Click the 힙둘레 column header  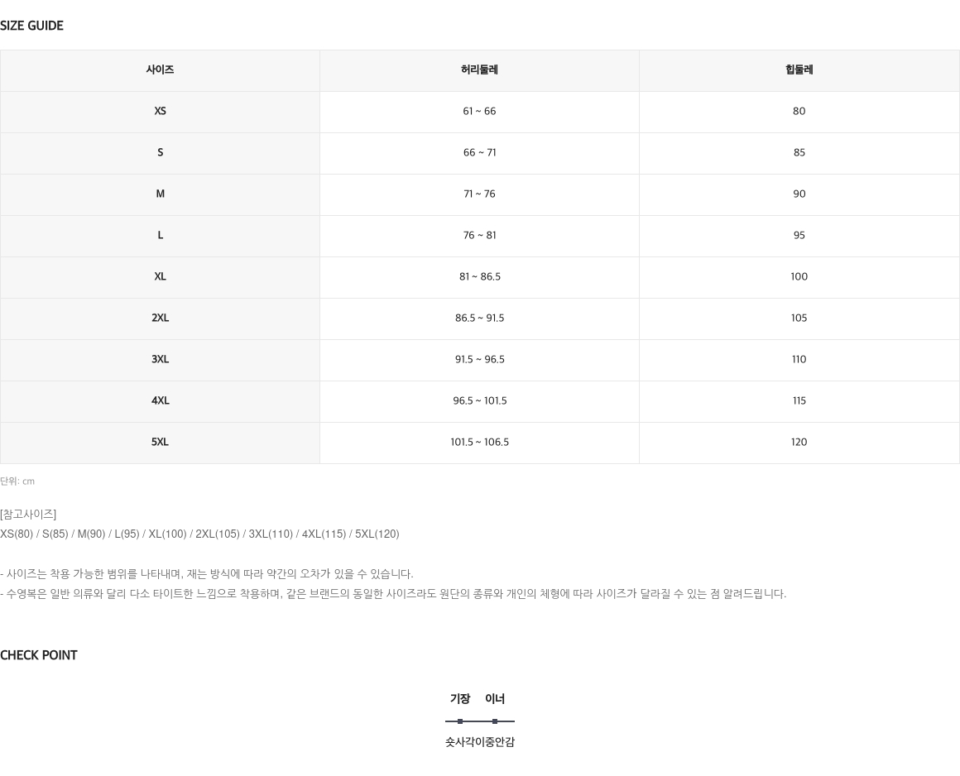(x=799, y=69)
